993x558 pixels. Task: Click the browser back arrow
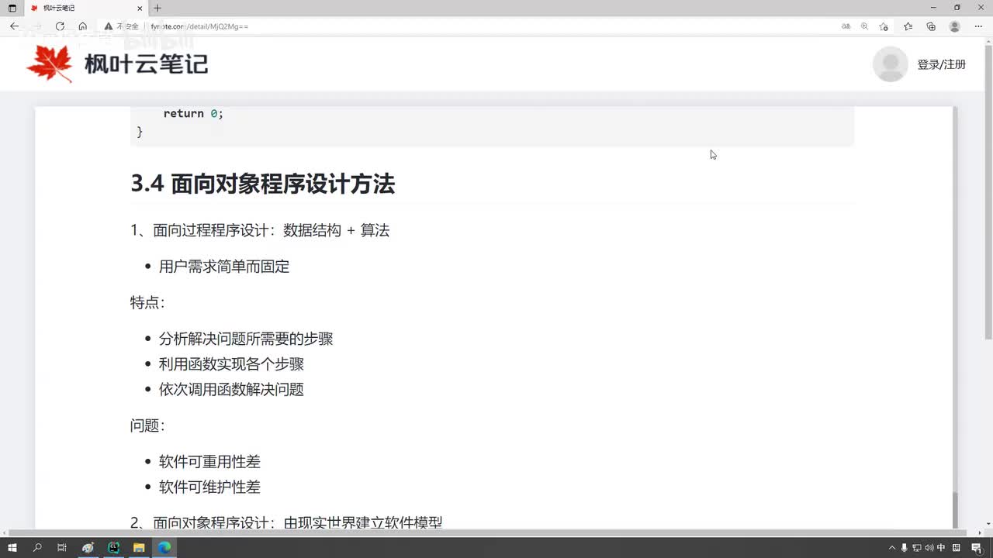pos(14,26)
